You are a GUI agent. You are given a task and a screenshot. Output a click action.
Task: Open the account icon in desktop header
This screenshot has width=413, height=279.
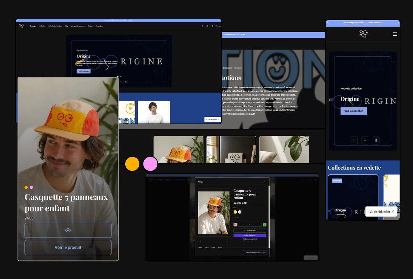click(202, 26)
